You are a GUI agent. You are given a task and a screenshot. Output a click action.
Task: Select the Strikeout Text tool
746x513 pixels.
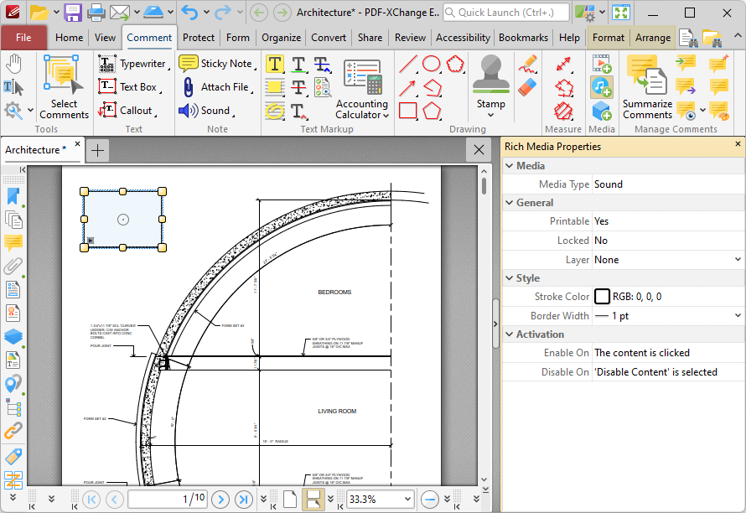298,87
